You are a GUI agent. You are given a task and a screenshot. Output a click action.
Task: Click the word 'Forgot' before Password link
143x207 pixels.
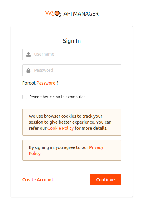tap(29, 83)
